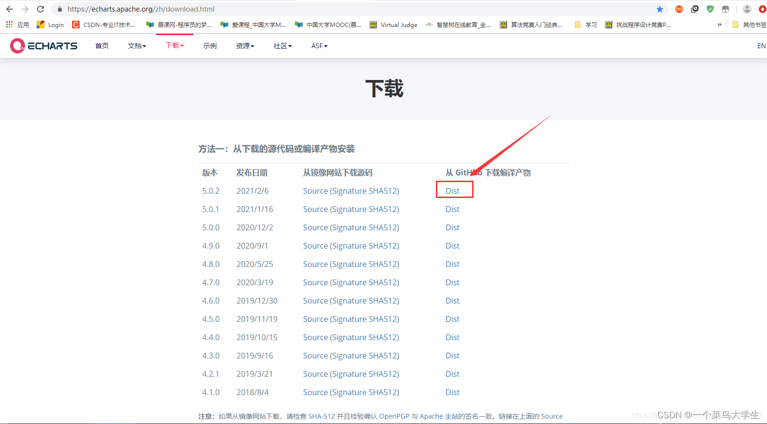Click the browser forward arrow
Viewport: 767px width, 424px height.
pos(25,9)
